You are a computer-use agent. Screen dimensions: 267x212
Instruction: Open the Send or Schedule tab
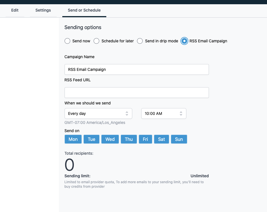[x=84, y=10]
